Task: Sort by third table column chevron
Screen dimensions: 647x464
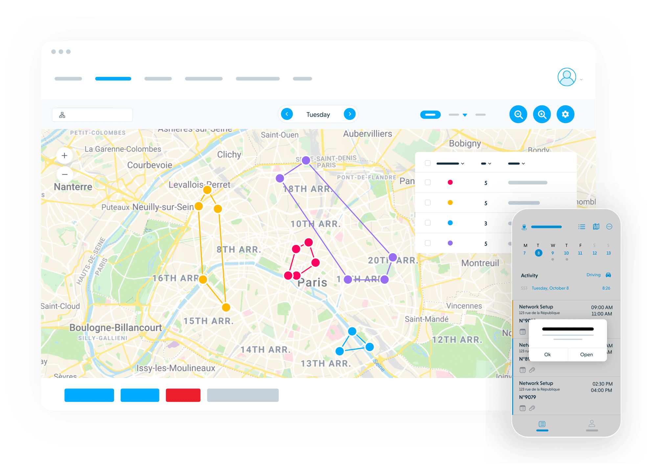Action: tap(523, 164)
